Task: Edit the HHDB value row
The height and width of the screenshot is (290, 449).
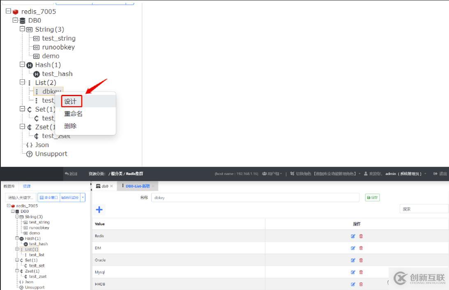Action: coord(353,284)
